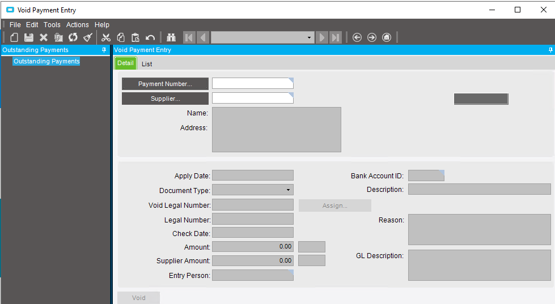Click the Bank Account ID field
This screenshot has width=555, height=304.
pyautogui.click(x=426, y=175)
